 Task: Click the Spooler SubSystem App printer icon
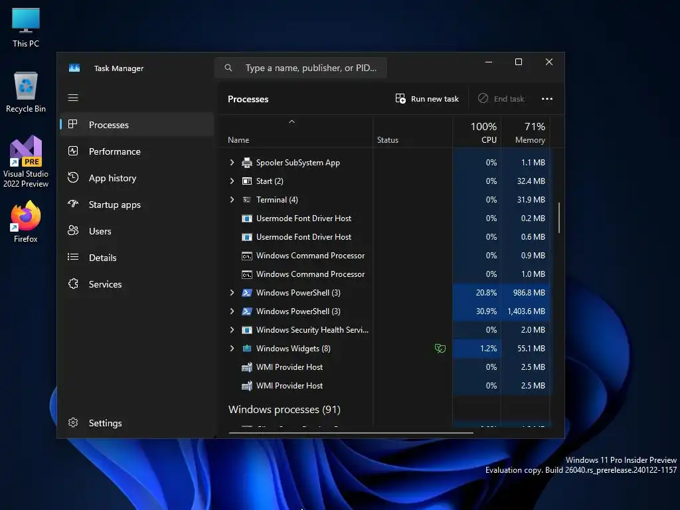(x=247, y=163)
